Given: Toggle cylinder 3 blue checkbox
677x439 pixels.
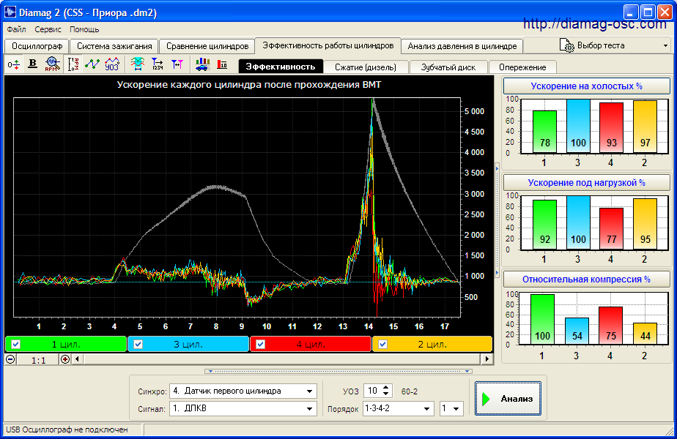Looking at the screenshot, I should [x=138, y=344].
